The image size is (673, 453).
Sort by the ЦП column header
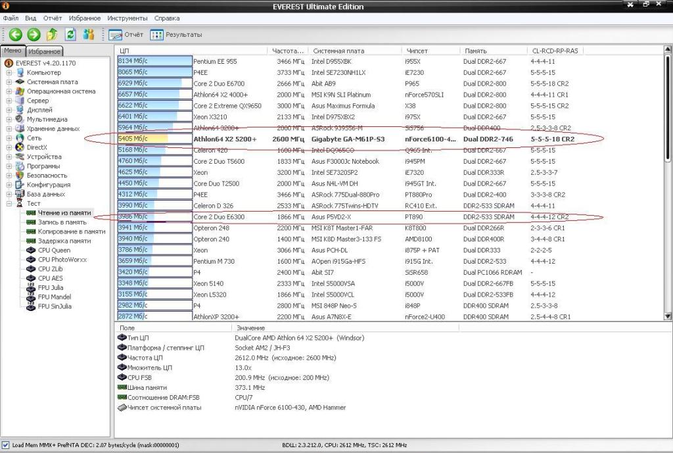(192, 51)
